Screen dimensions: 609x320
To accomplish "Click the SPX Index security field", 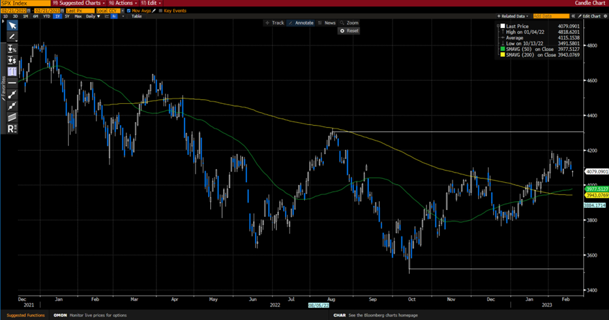I will pos(26,3).
